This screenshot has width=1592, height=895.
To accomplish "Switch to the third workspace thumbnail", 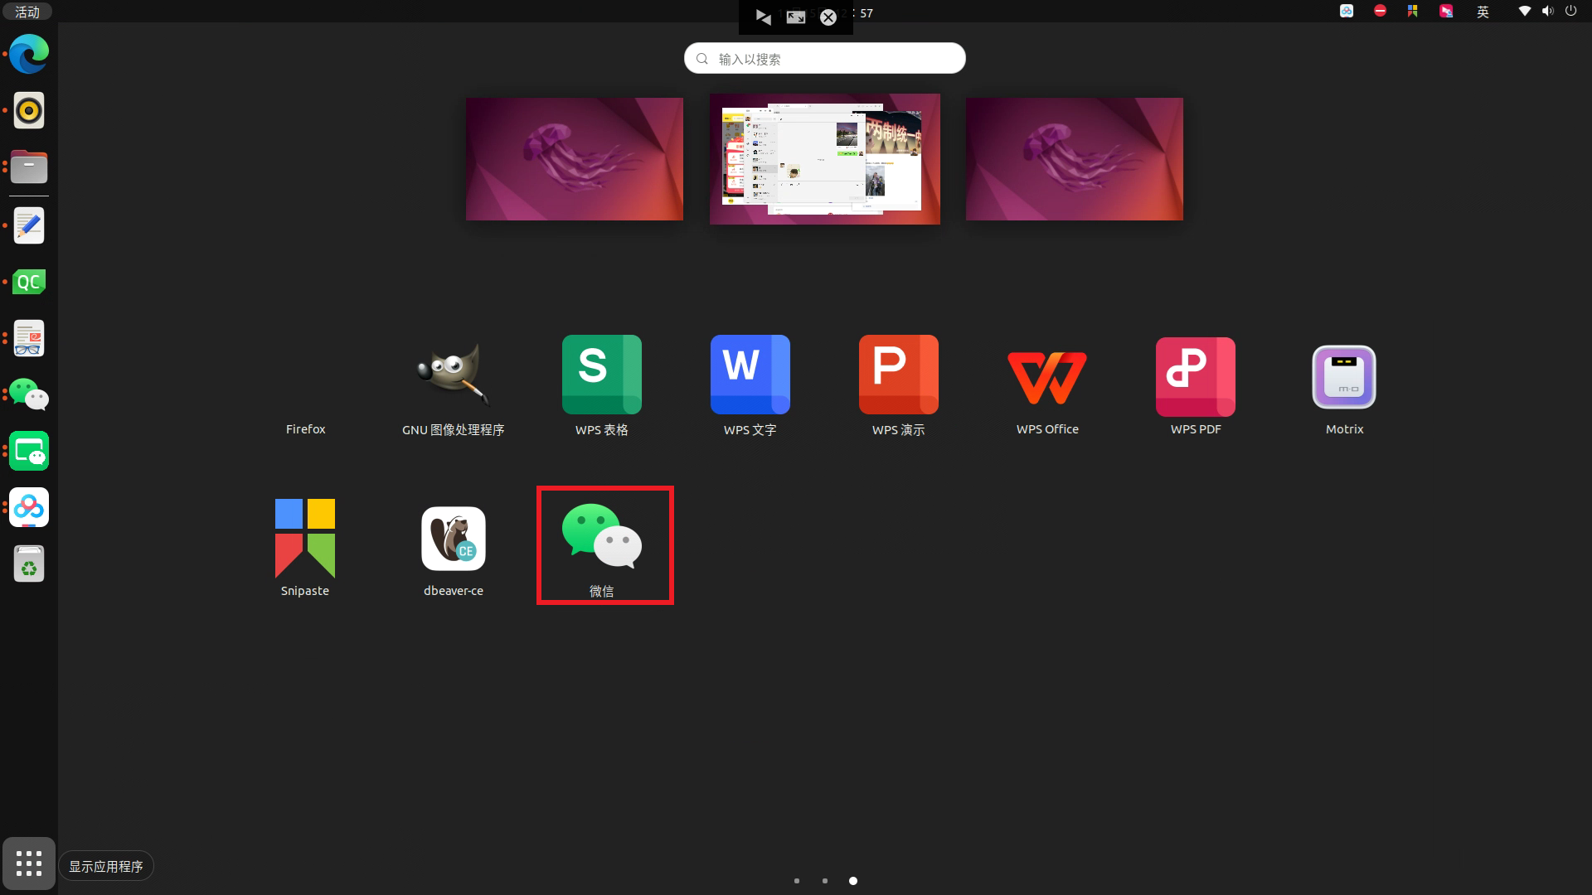I will tap(1075, 159).
